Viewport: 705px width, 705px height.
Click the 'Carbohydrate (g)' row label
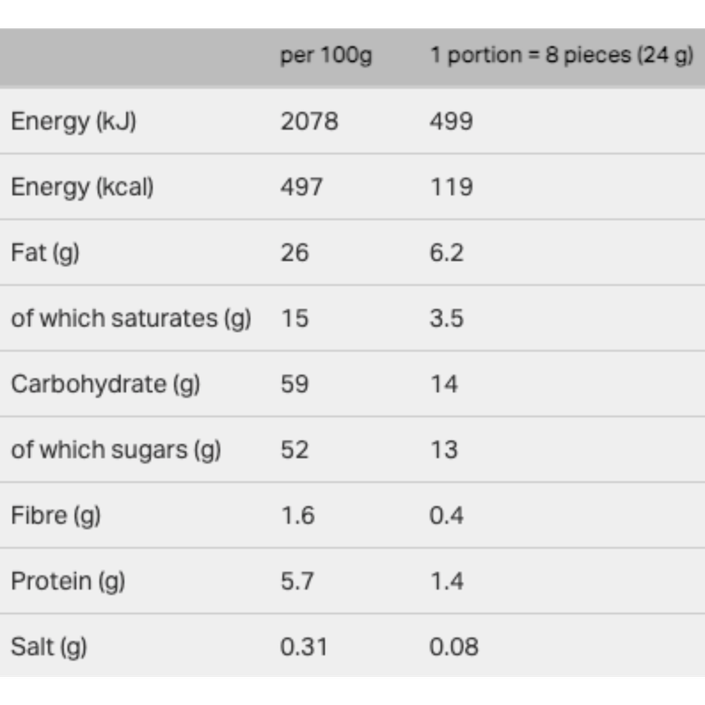pyautogui.click(x=105, y=384)
